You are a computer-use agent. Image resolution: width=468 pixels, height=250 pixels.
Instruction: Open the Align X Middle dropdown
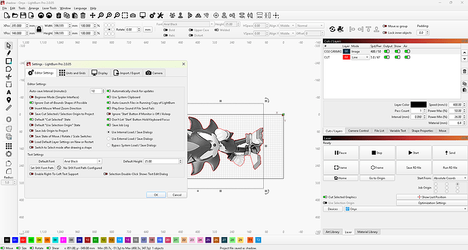pos(288,26)
